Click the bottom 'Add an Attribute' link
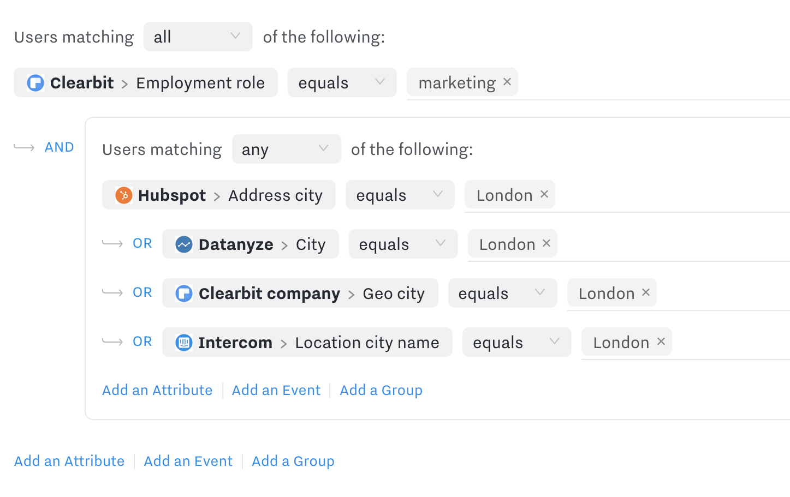790x497 pixels. pyautogui.click(x=69, y=461)
